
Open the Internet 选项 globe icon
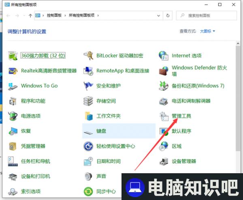164,56
